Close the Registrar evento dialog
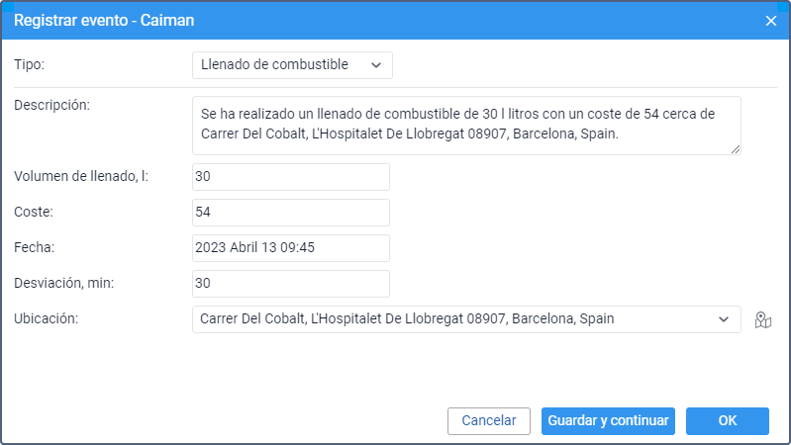Screen dimensions: 791x445 771,21
